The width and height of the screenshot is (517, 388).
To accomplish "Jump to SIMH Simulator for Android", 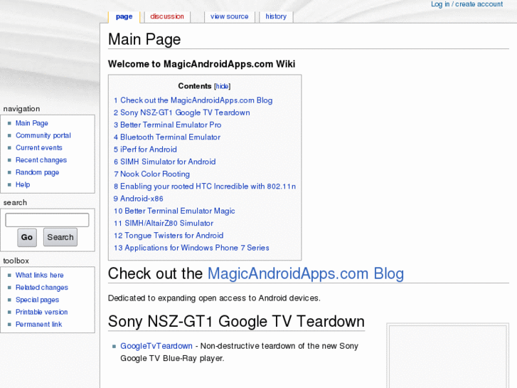I will coord(165,162).
